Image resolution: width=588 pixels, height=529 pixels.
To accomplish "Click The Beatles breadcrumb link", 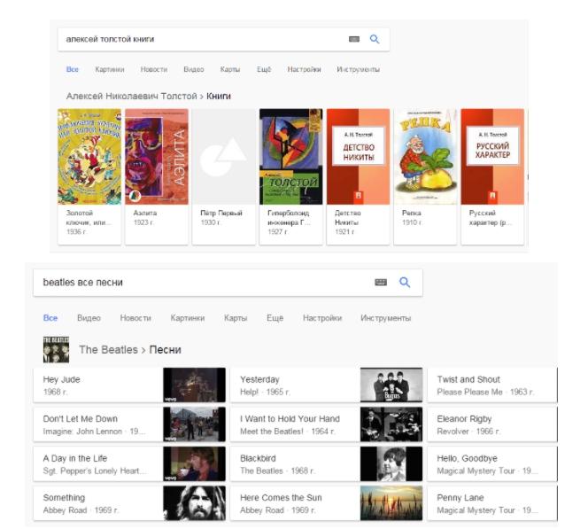I will pyautogui.click(x=108, y=350).
